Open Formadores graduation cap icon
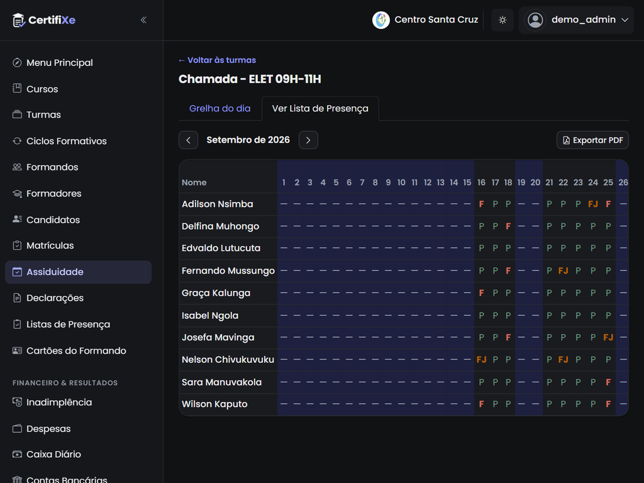The height and width of the screenshot is (483, 644). [x=17, y=193]
